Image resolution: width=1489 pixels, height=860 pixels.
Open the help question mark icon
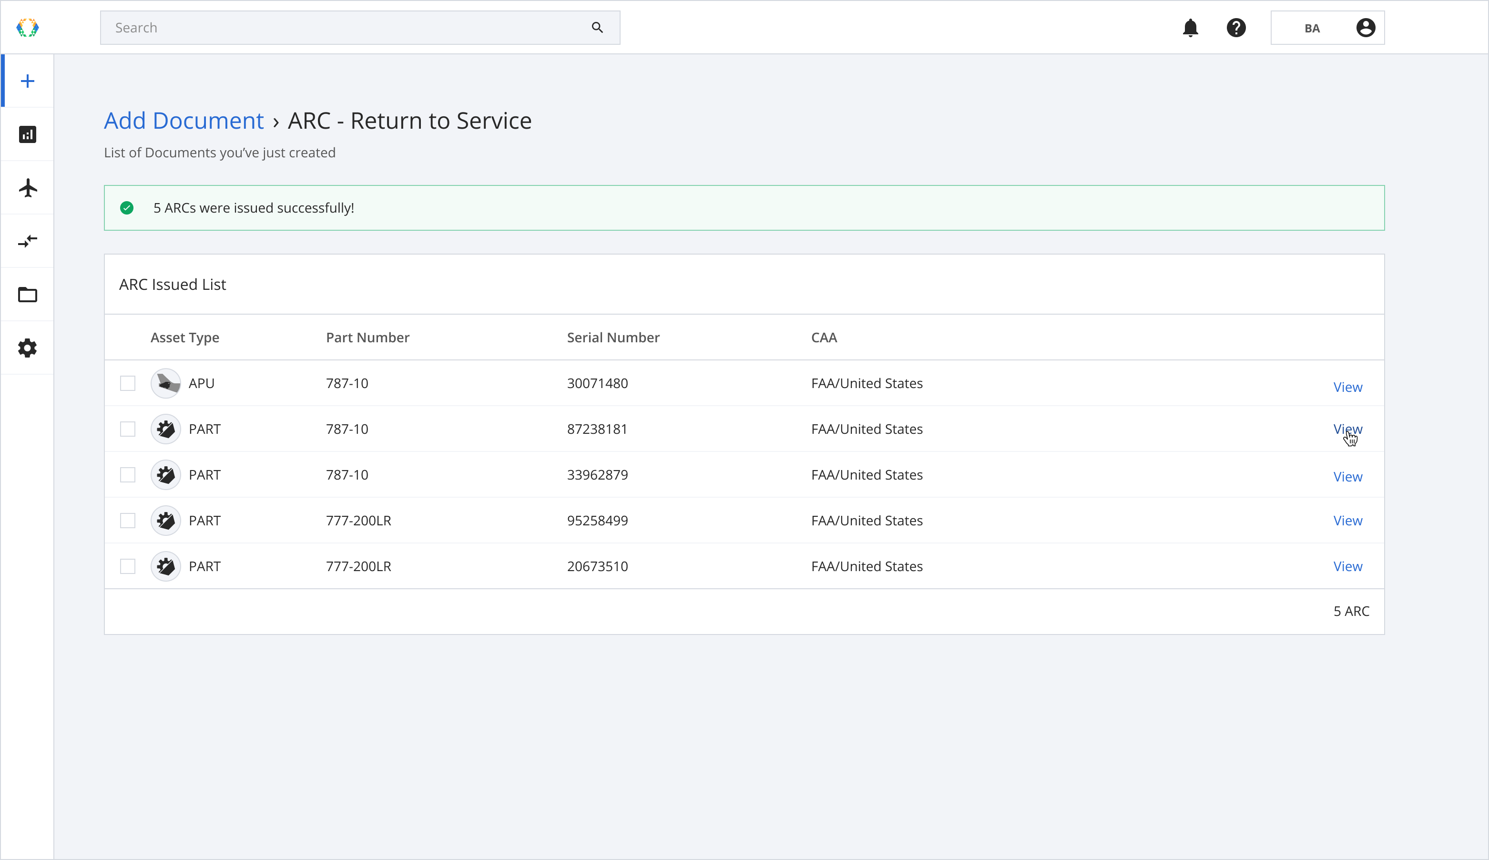pos(1236,28)
